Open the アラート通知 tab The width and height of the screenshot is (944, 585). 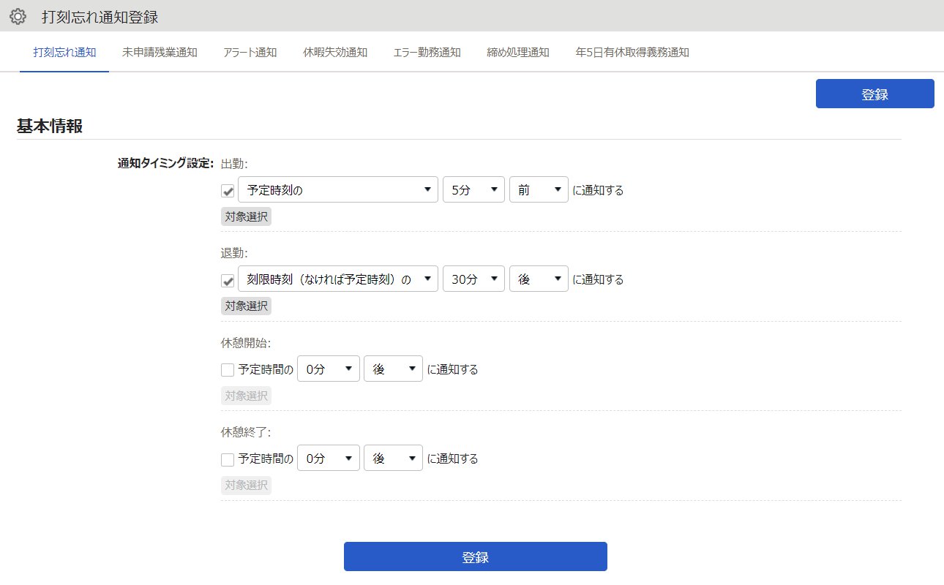tap(250, 52)
